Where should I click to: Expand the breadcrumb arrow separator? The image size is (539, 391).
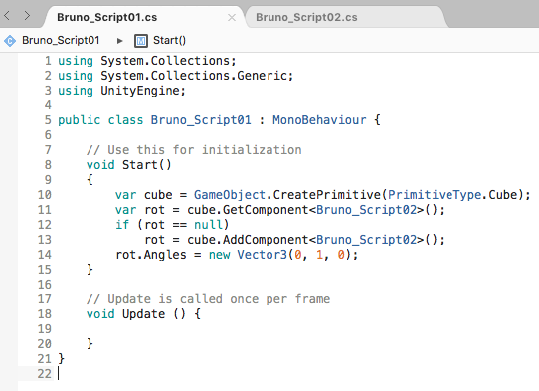pos(119,41)
